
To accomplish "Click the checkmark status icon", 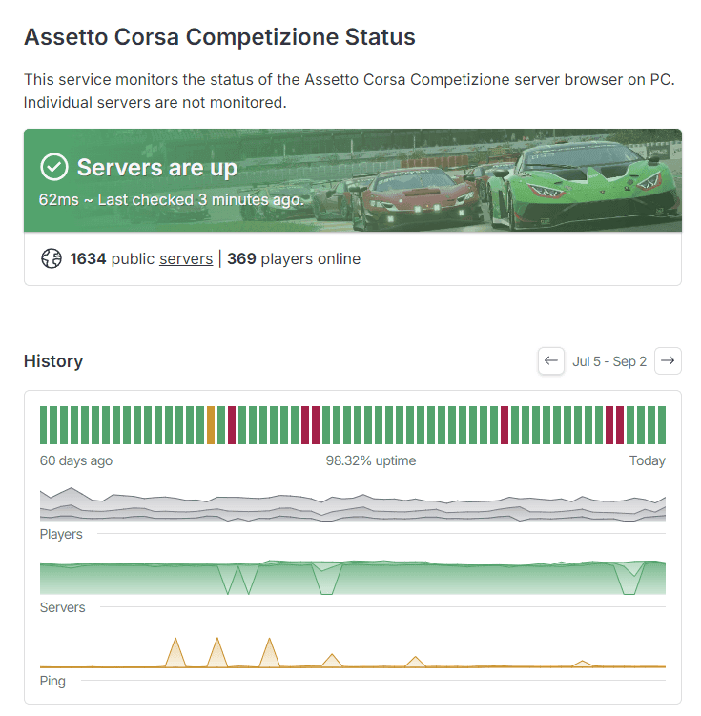I will pyautogui.click(x=54, y=167).
